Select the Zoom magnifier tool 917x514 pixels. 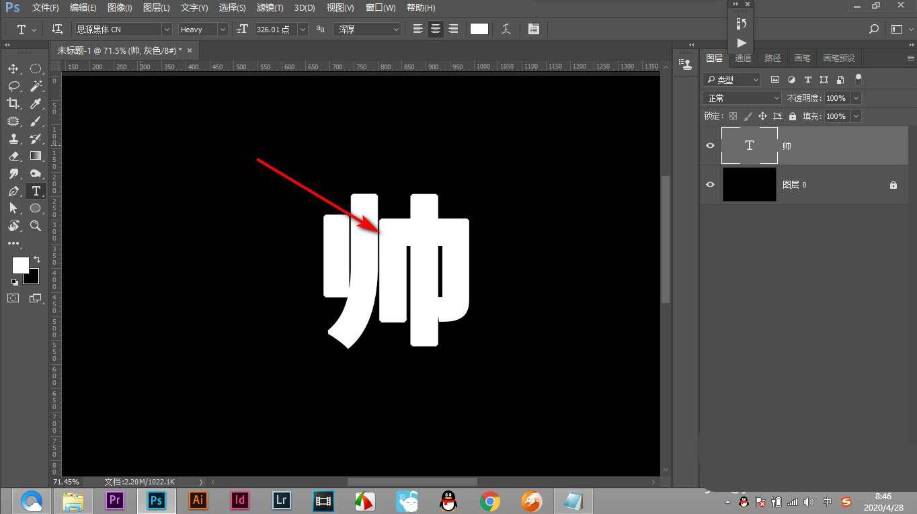36,226
